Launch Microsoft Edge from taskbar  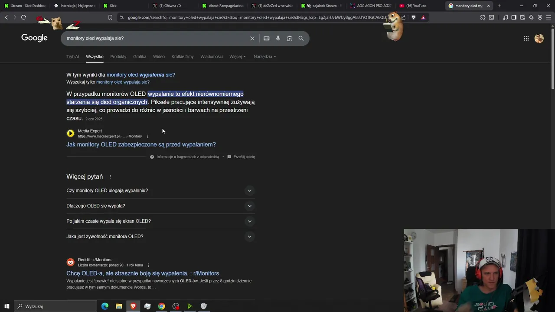[105, 306]
